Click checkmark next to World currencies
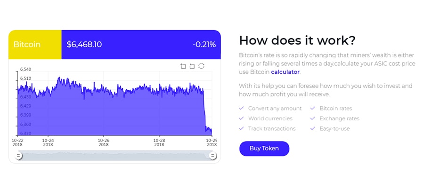The width and height of the screenshot is (424, 189). [x=241, y=118]
